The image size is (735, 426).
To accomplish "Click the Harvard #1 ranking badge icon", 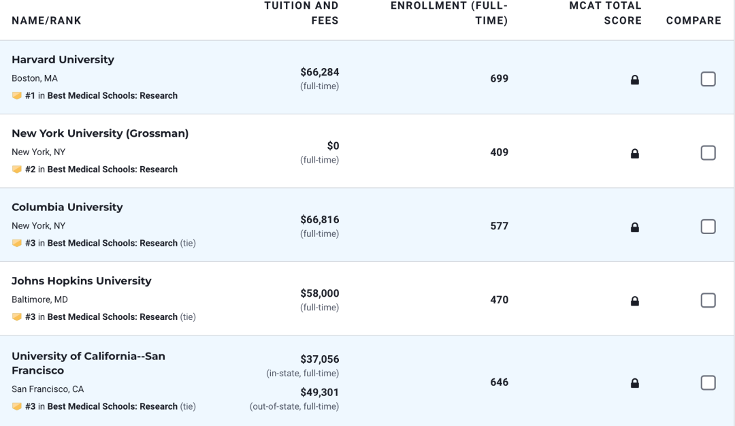I will [17, 96].
